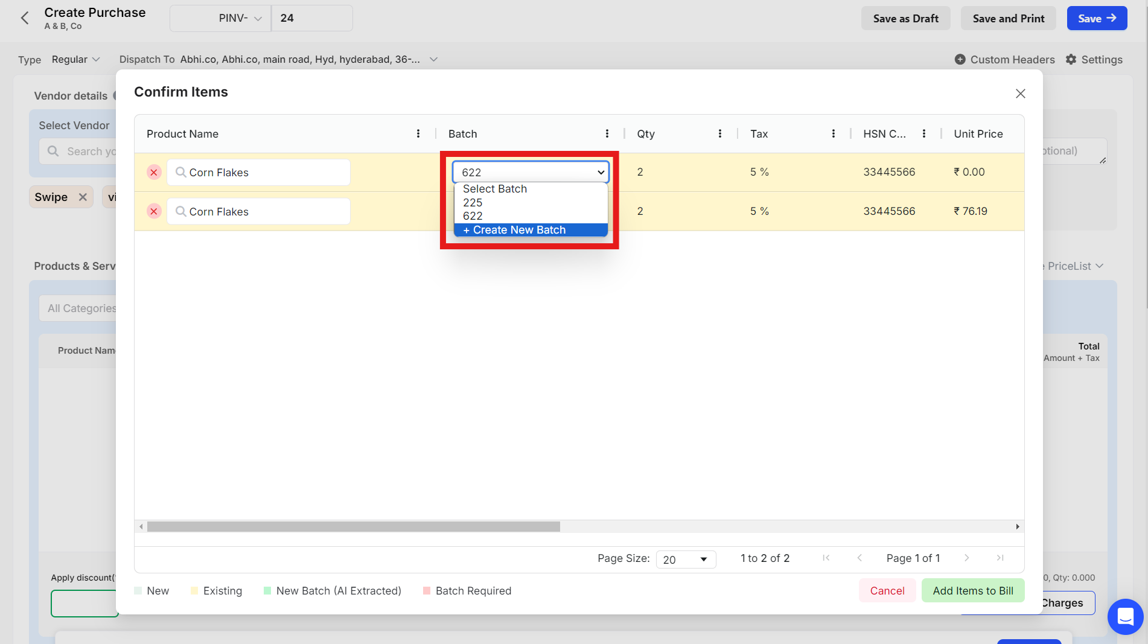Click Add Items to Bill
1148x644 pixels.
pyautogui.click(x=972, y=590)
